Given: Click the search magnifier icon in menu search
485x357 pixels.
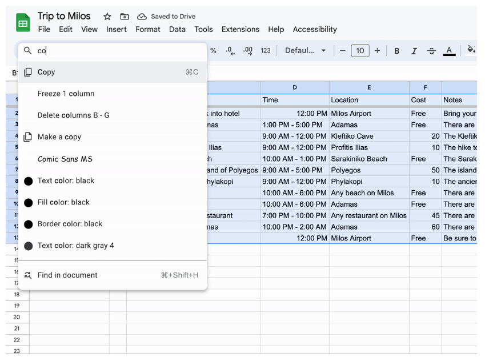Looking at the screenshot, I should click(x=28, y=50).
